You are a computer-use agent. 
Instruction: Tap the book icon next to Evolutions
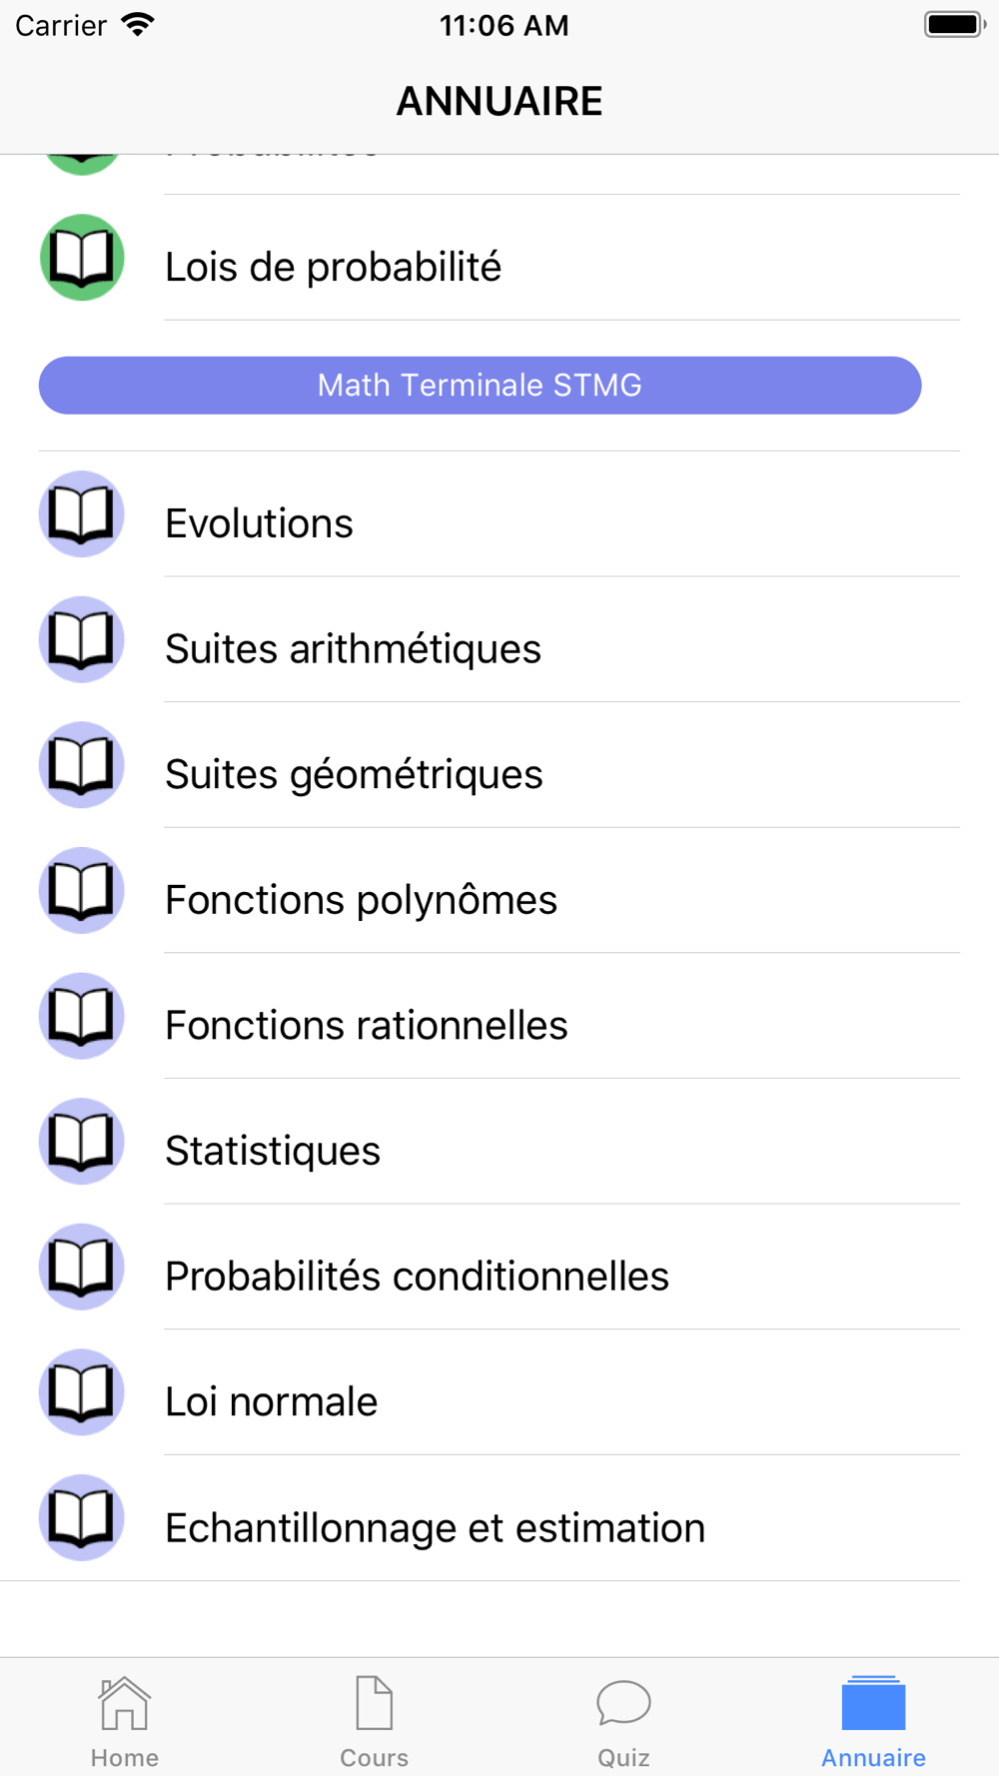(82, 514)
